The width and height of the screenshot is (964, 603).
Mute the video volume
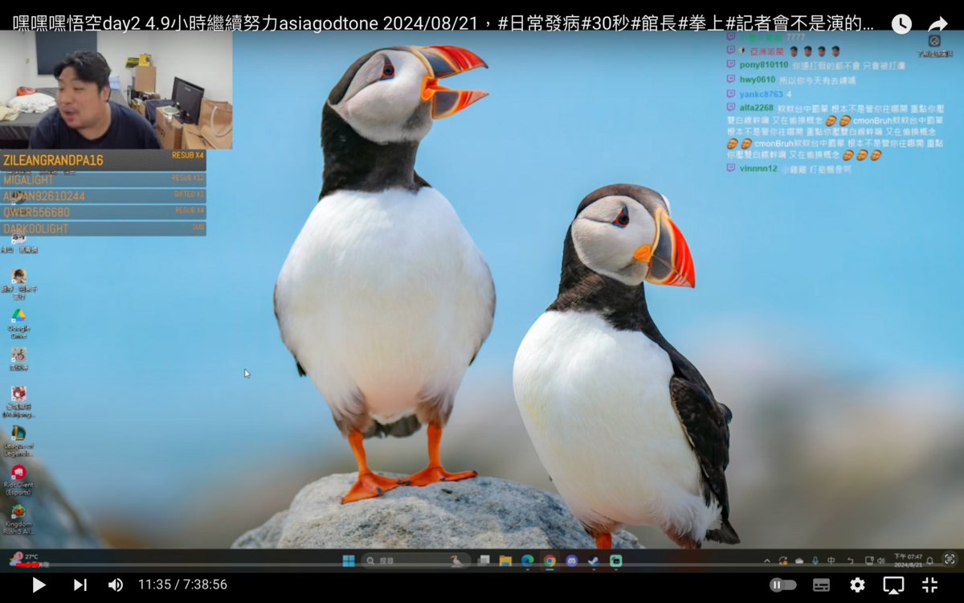click(x=116, y=585)
